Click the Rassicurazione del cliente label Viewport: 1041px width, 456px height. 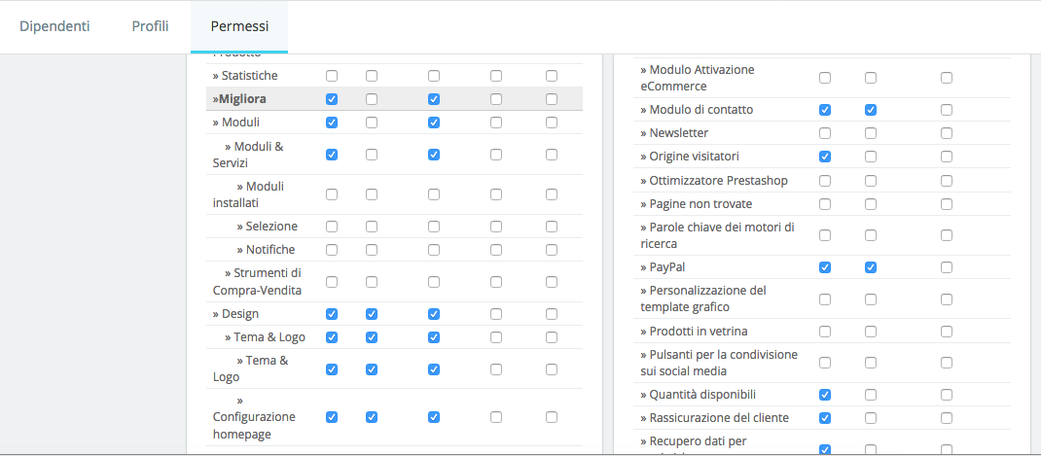[x=714, y=418]
